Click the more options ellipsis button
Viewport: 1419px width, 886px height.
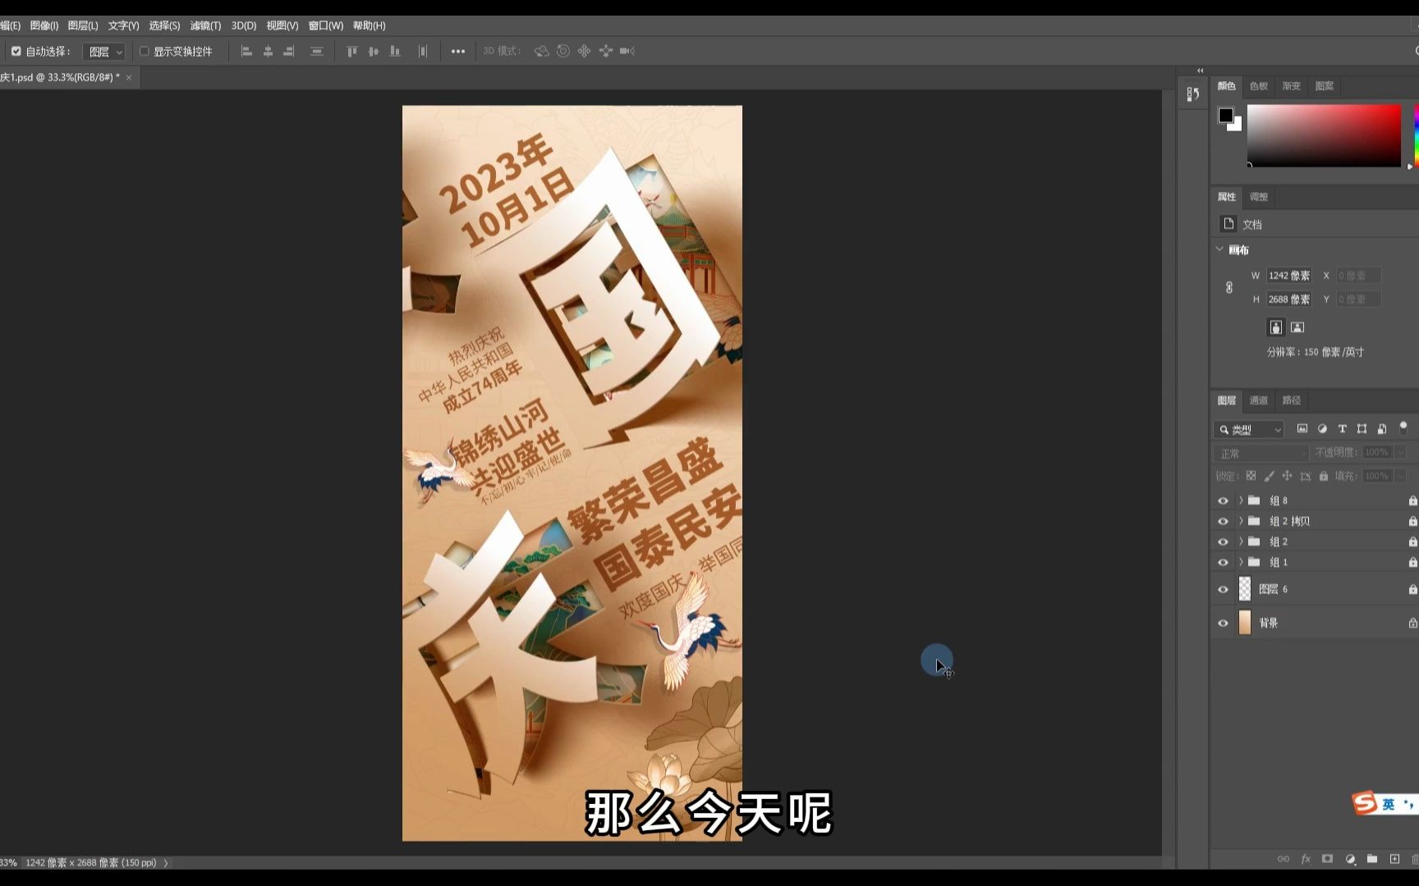pos(457,51)
